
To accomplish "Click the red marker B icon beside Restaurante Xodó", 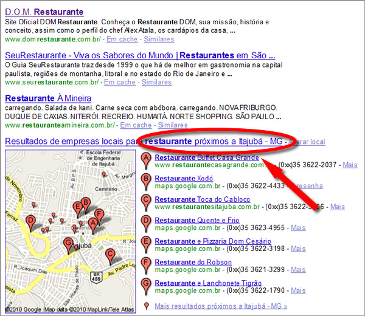I will 145,181.
